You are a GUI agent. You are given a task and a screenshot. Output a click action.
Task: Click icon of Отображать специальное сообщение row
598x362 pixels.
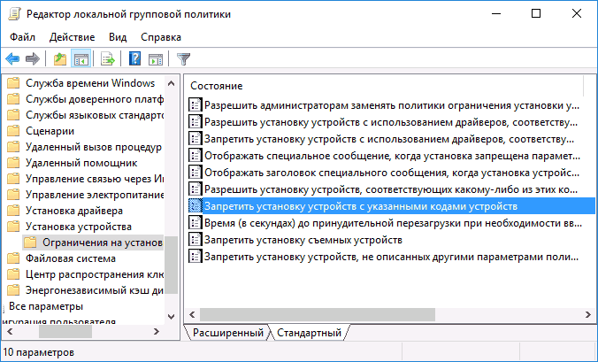tap(195, 156)
